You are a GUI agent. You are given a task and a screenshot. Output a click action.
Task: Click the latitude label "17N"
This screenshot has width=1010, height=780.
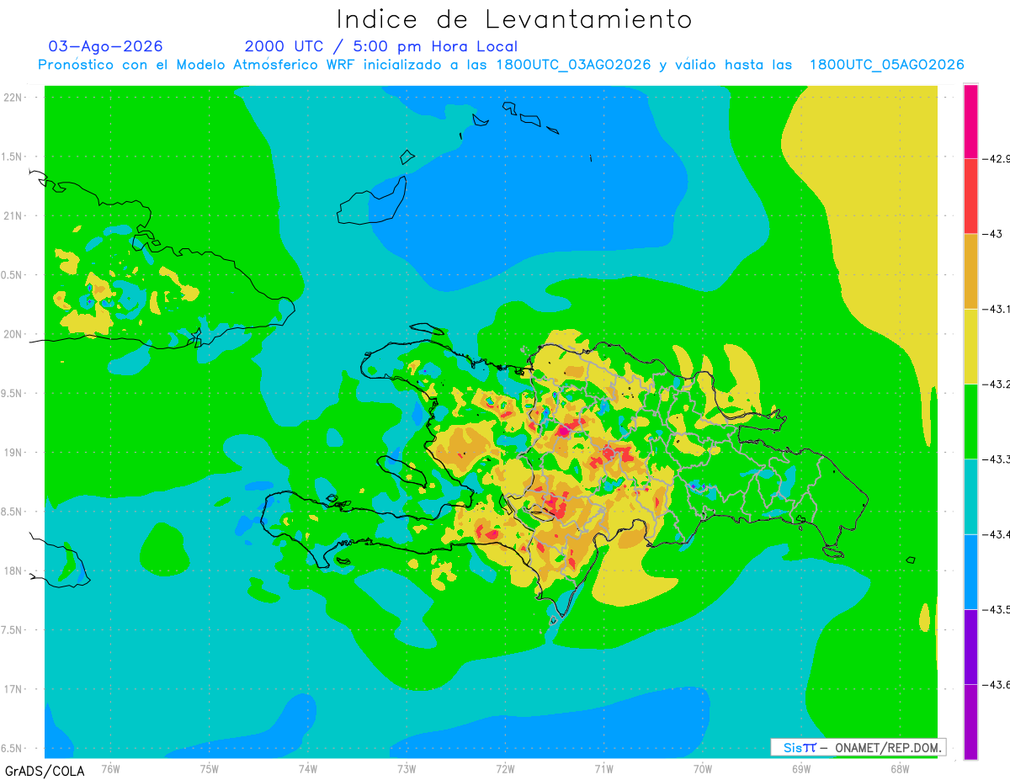[14, 689]
